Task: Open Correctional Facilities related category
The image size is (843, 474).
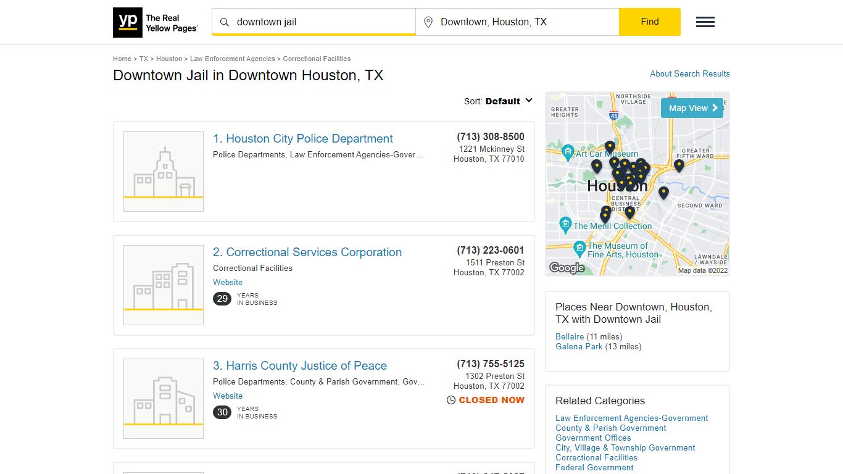Action: pos(596,457)
